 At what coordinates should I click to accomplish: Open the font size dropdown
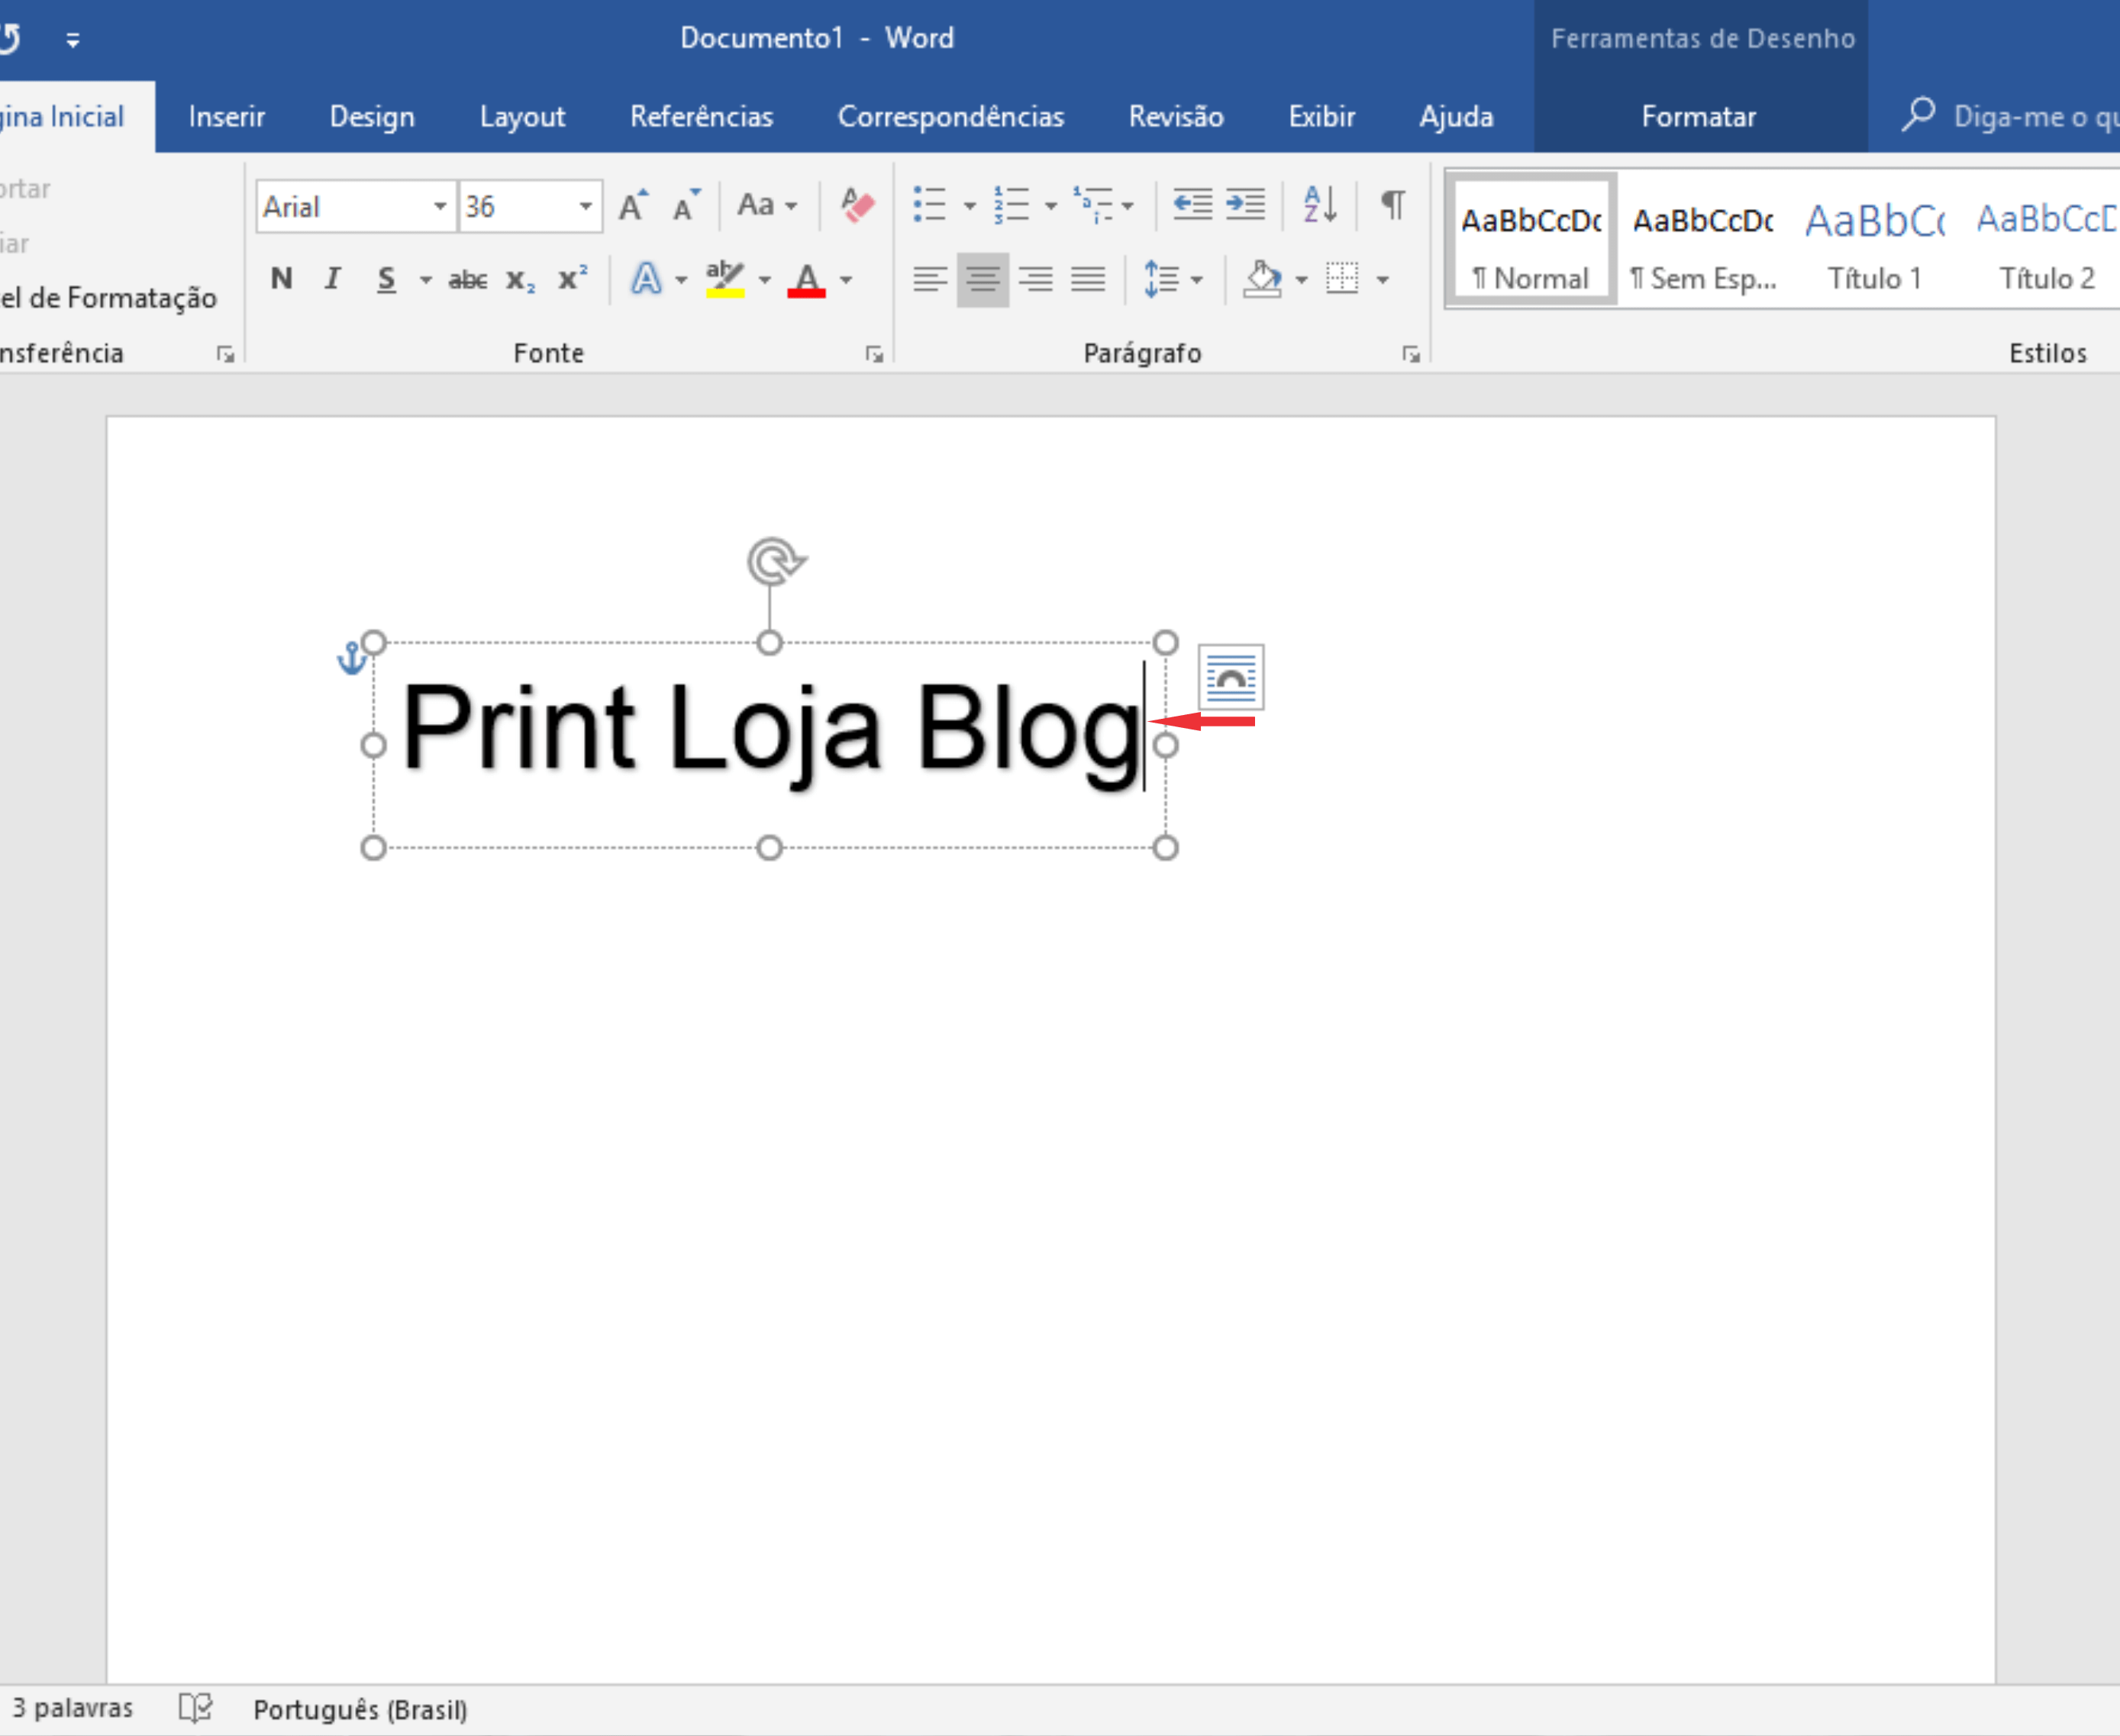[x=586, y=207]
